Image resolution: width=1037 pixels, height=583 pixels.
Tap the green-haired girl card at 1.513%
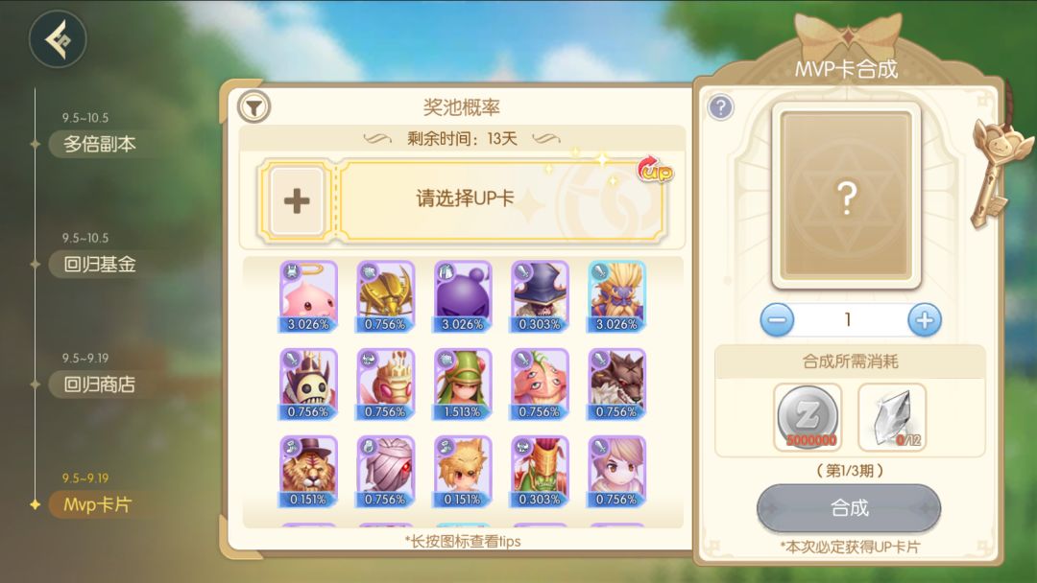(462, 384)
